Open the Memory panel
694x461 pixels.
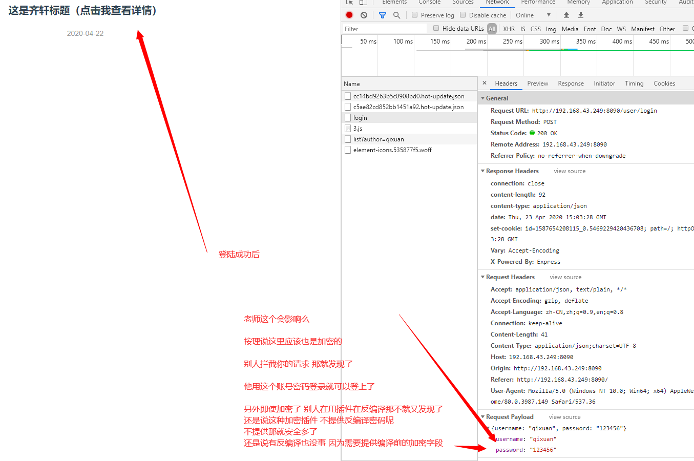point(579,2)
